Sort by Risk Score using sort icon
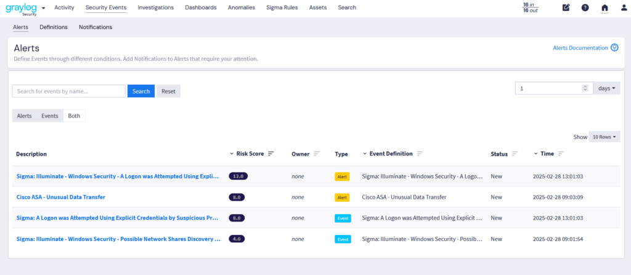The image size is (631, 275). (271, 154)
